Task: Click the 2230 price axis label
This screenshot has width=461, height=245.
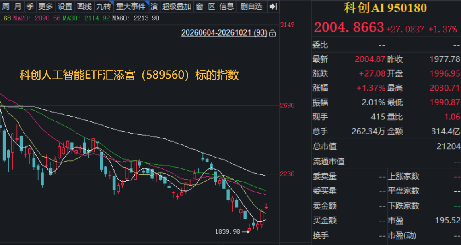Action: (x=287, y=174)
